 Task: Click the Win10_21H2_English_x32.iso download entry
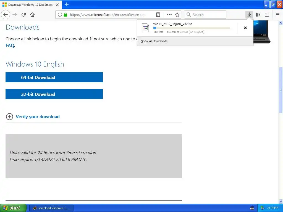187,28
